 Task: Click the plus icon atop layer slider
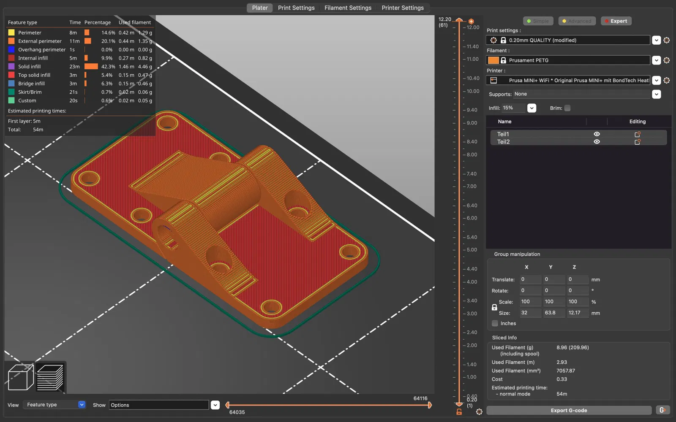pos(471,21)
